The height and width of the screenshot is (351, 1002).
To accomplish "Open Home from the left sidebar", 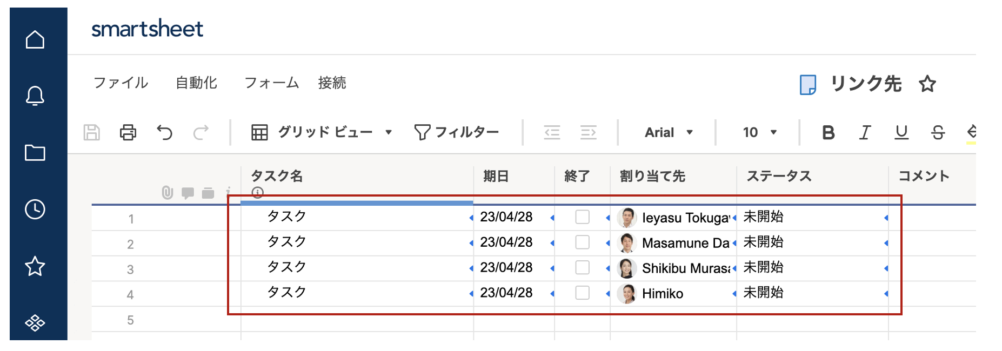I will (35, 39).
